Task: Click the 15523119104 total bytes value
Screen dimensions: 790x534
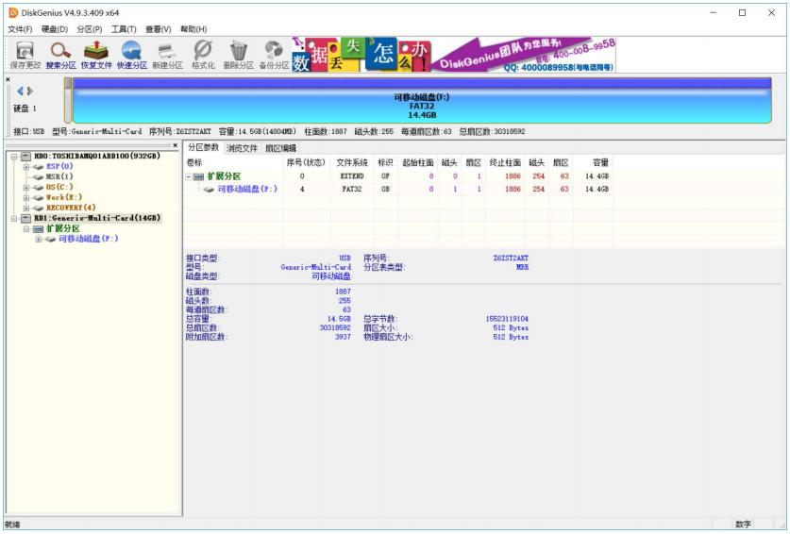Action: 507,319
